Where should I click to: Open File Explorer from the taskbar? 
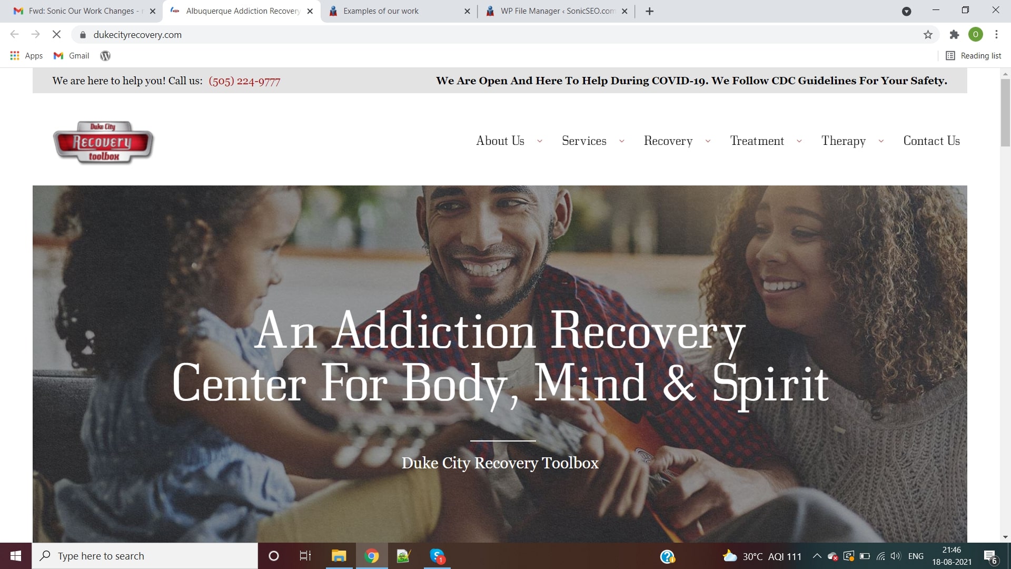pyautogui.click(x=339, y=556)
